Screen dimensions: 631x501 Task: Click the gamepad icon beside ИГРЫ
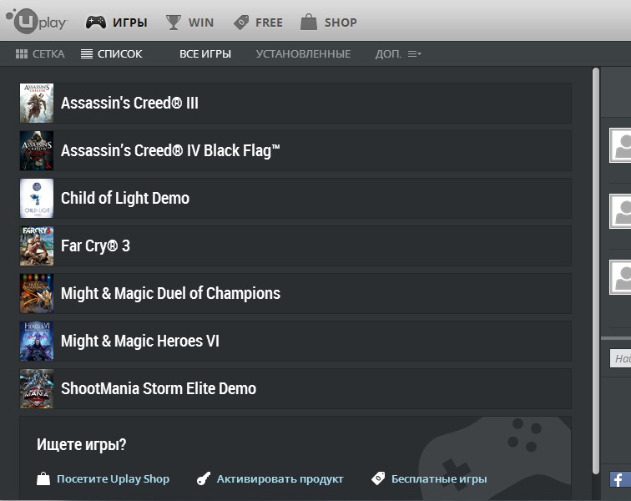[x=96, y=23]
